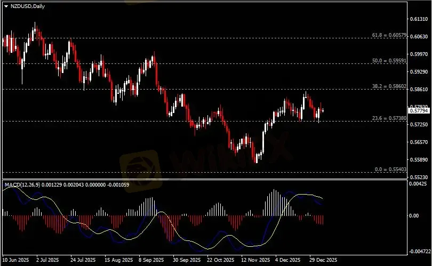Select the 61.8 = 0.60579 Fibonacci label

389,35
